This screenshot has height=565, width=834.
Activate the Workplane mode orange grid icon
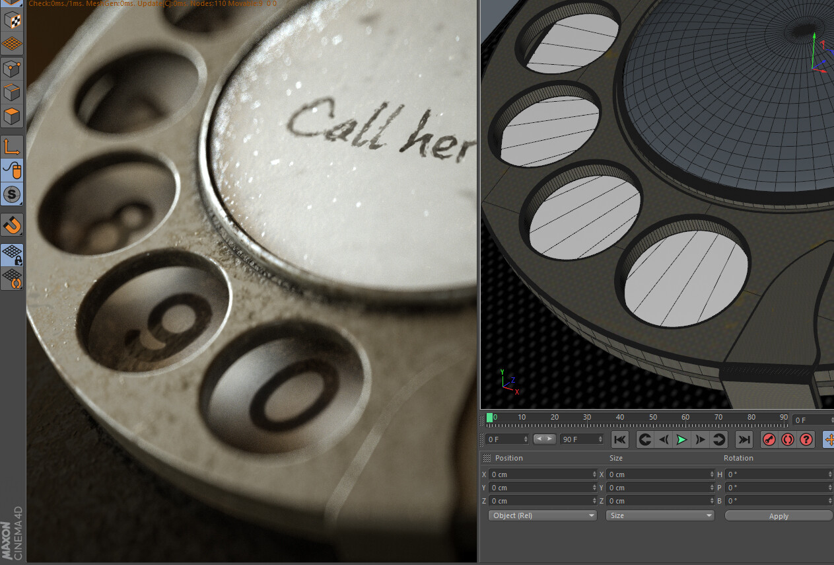click(x=13, y=44)
